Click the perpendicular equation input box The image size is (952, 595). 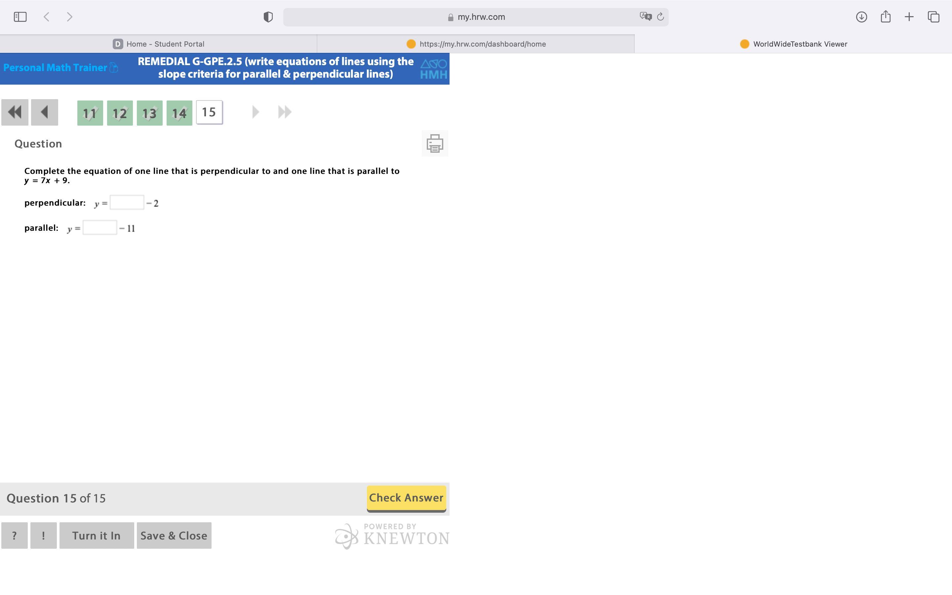pyautogui.click(x=127, y=203)
